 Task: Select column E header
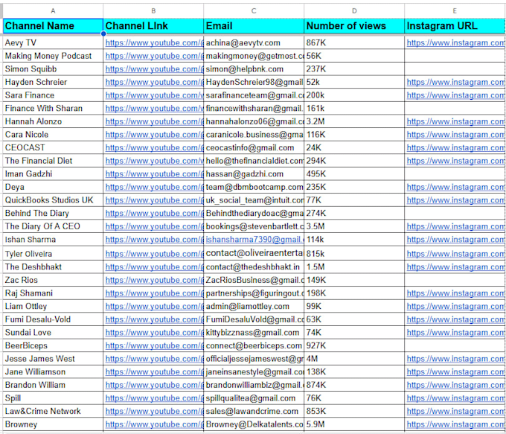(455, 11)
